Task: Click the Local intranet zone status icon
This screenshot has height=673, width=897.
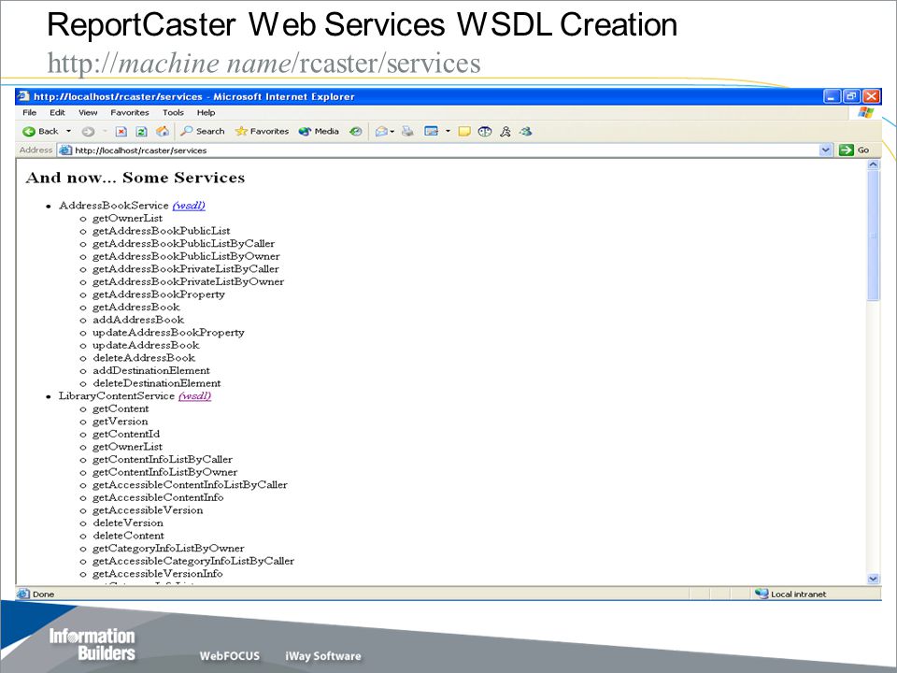Action: [762, 594]
